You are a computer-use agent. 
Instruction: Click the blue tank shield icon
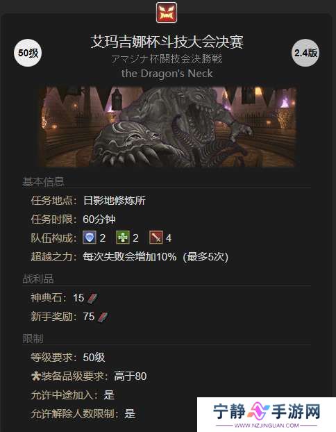click(x=90, y=238)
